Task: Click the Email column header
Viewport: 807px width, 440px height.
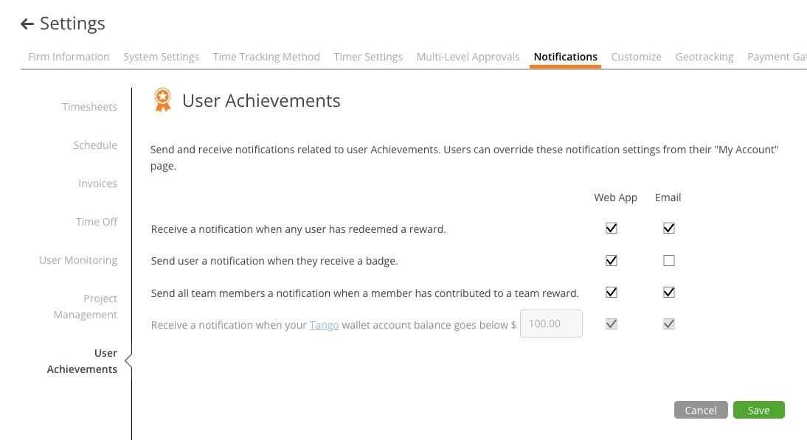Action: coord(668,198)
